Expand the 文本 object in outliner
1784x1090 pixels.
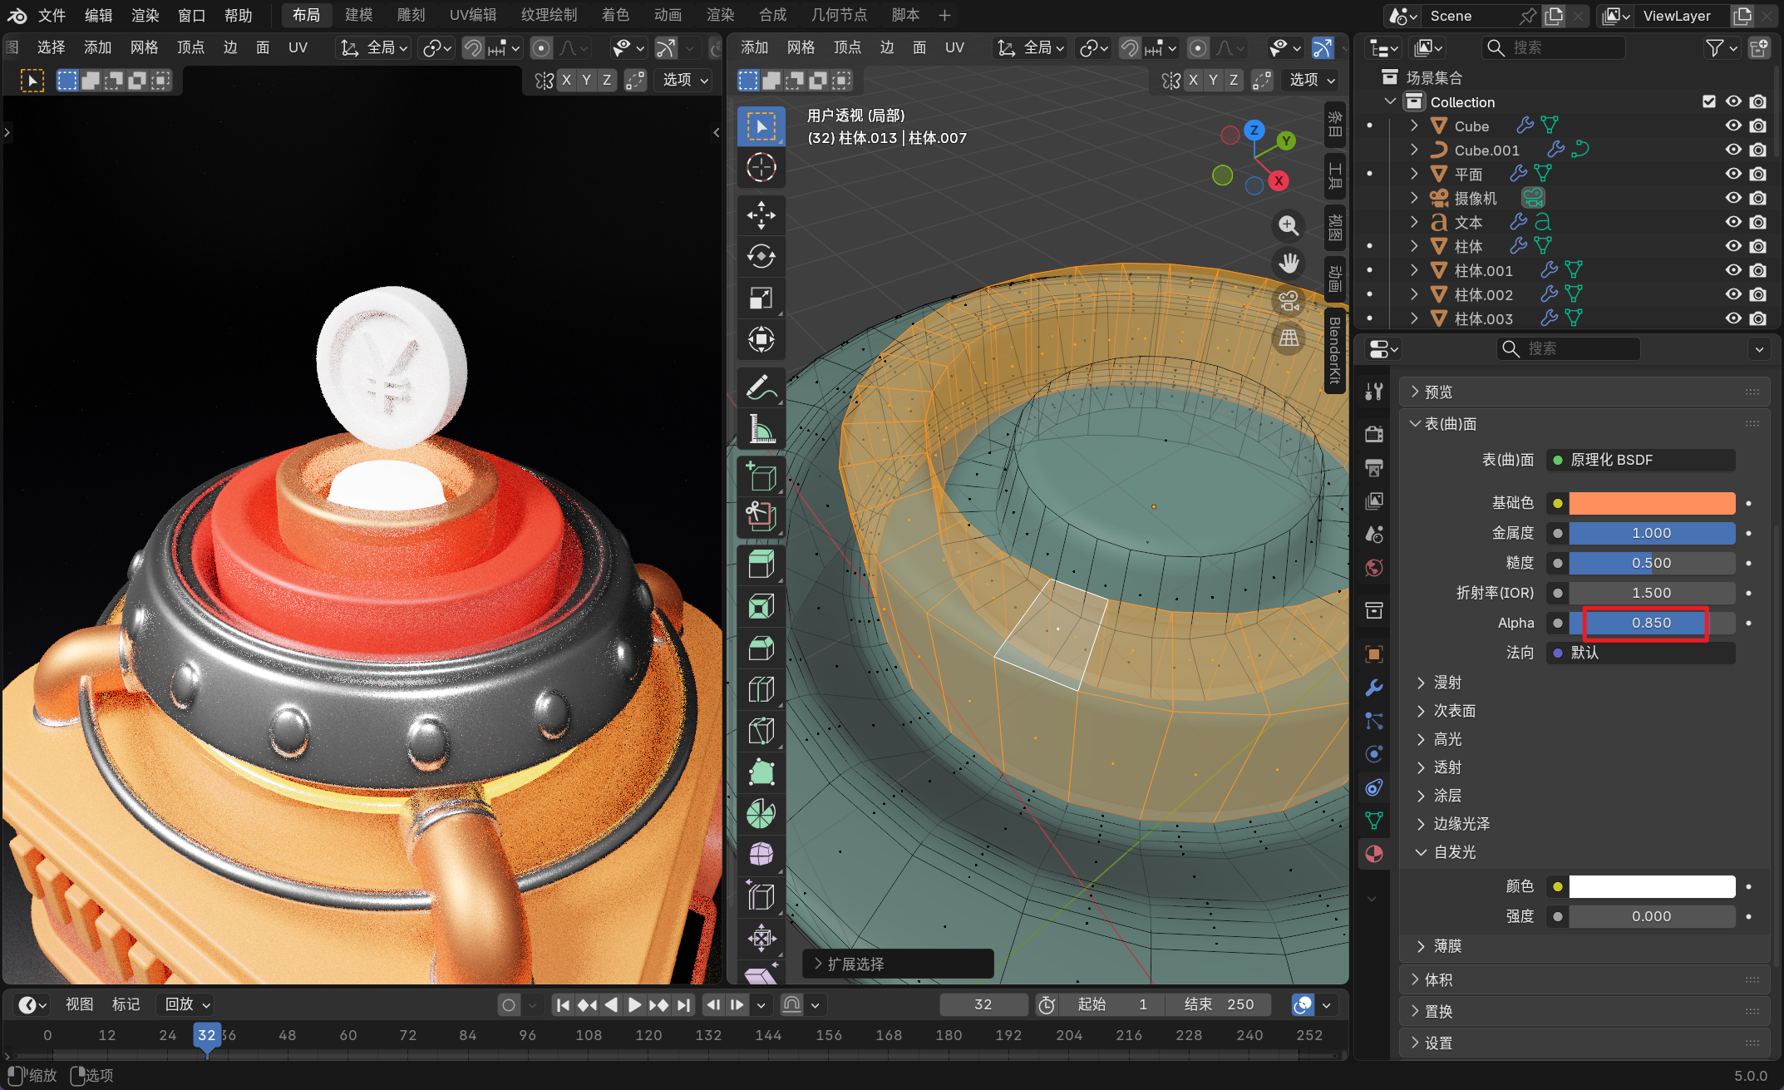pyautogui.click(x=1414, y=222)
